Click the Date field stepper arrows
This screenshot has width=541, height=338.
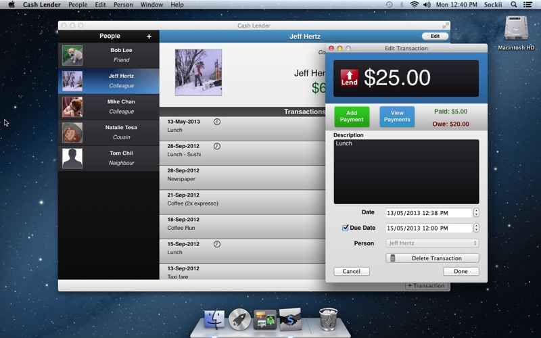point(476,212)
